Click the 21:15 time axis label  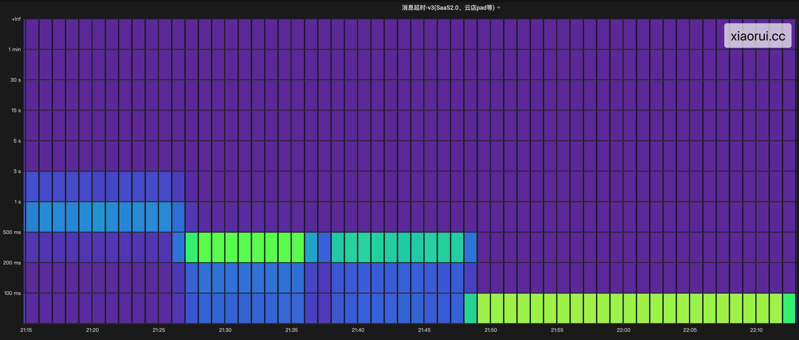pyautogui.click(x=26, y=330)
